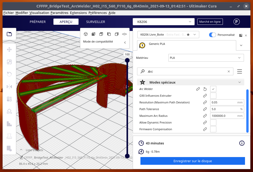The image size is (253, 172).
Task: Open the Modifier menu
Action: tap(22, 13)
